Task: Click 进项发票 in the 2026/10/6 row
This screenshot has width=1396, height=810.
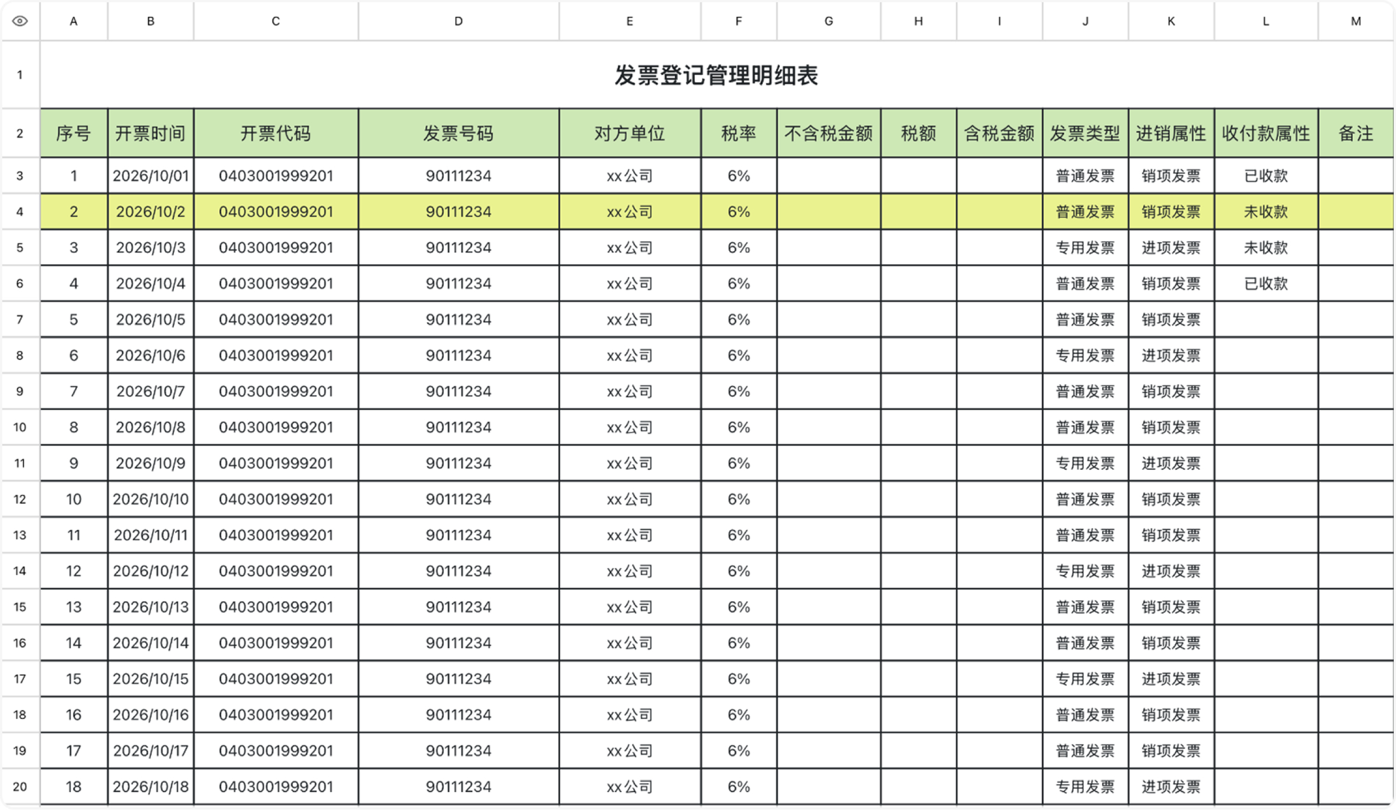Action: 1171,355
